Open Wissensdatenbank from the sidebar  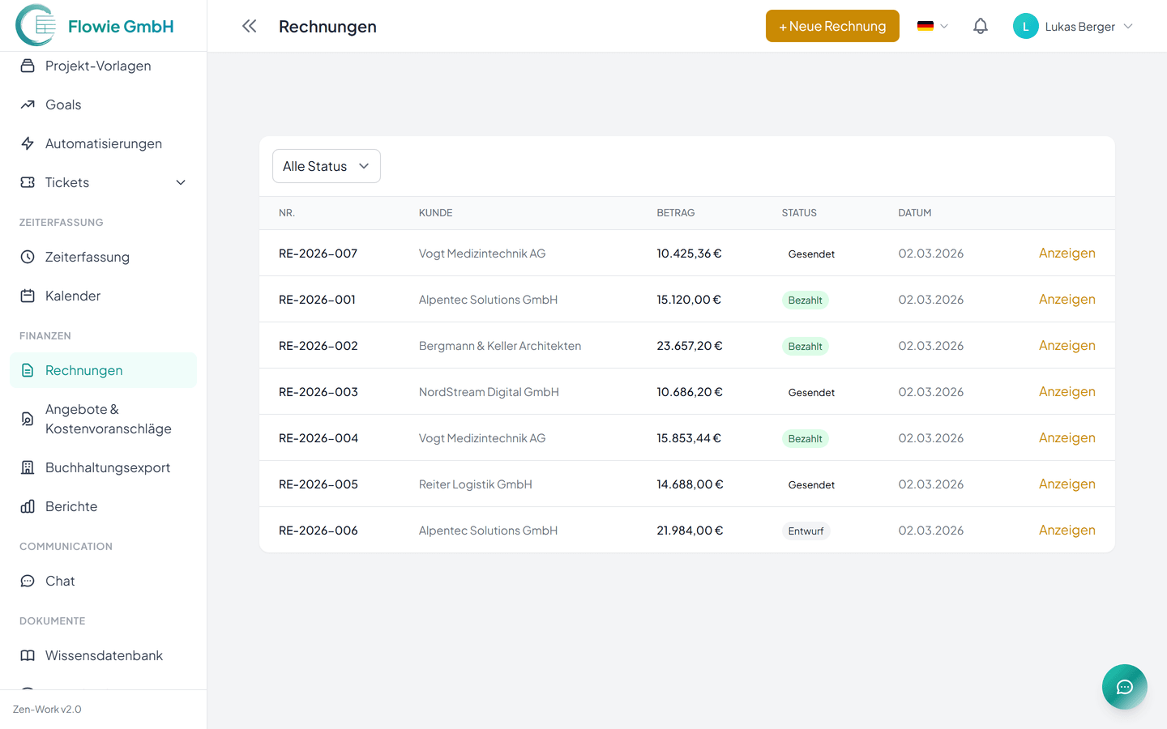[x=104, y=655]
